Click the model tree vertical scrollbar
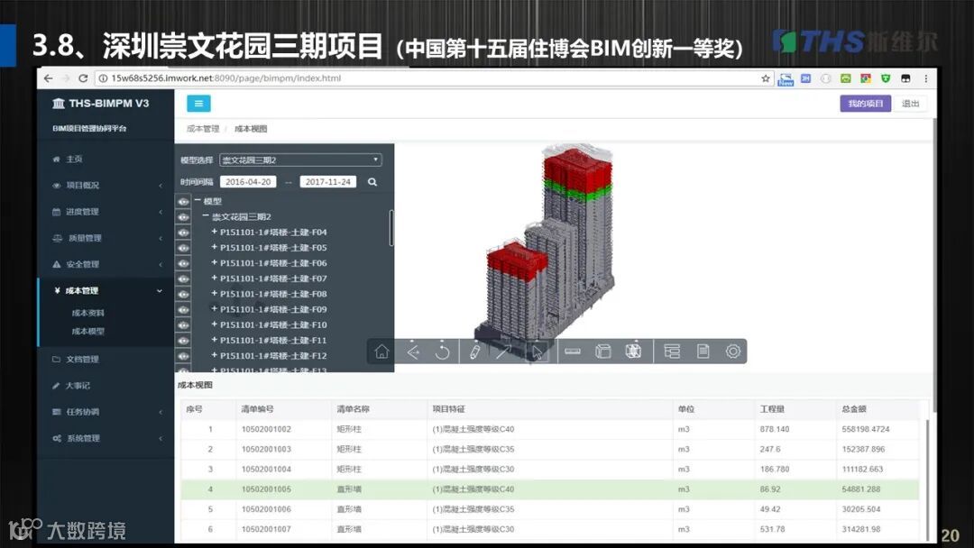Viewport: 974px width, 548px height. (391, 228)
